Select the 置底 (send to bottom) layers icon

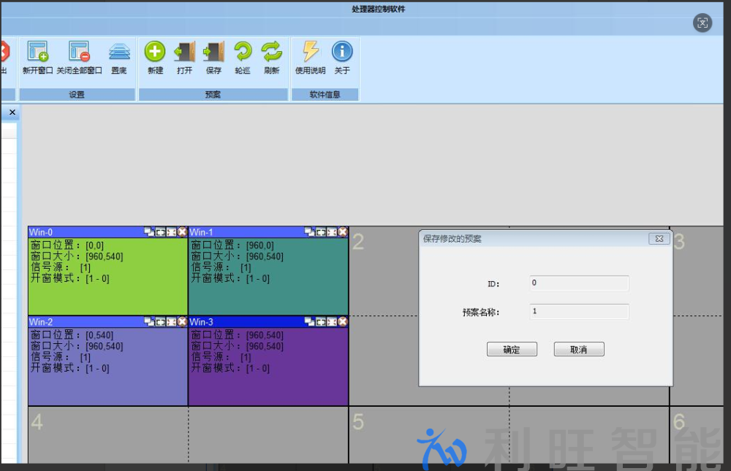pos(119,52)
